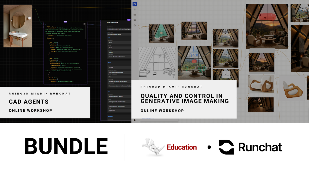The height and width of the screenshot is (173, 309).
Task: Select large cabin render with red pill overlay
Action: pos(267,26)
